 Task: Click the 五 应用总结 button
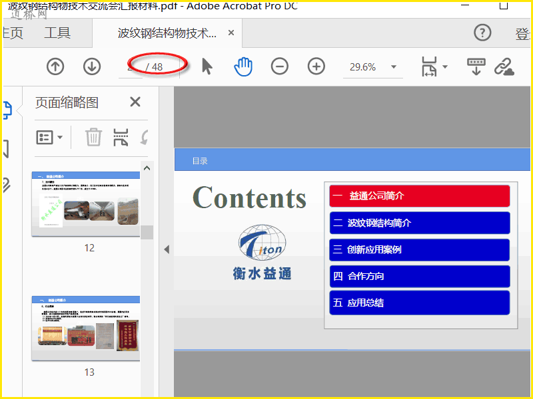(420, 303)
